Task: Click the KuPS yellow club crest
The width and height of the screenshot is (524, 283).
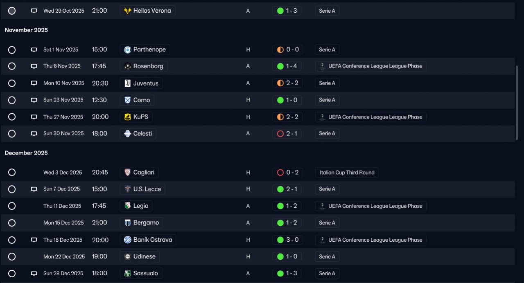Action: tap(128, 117)
